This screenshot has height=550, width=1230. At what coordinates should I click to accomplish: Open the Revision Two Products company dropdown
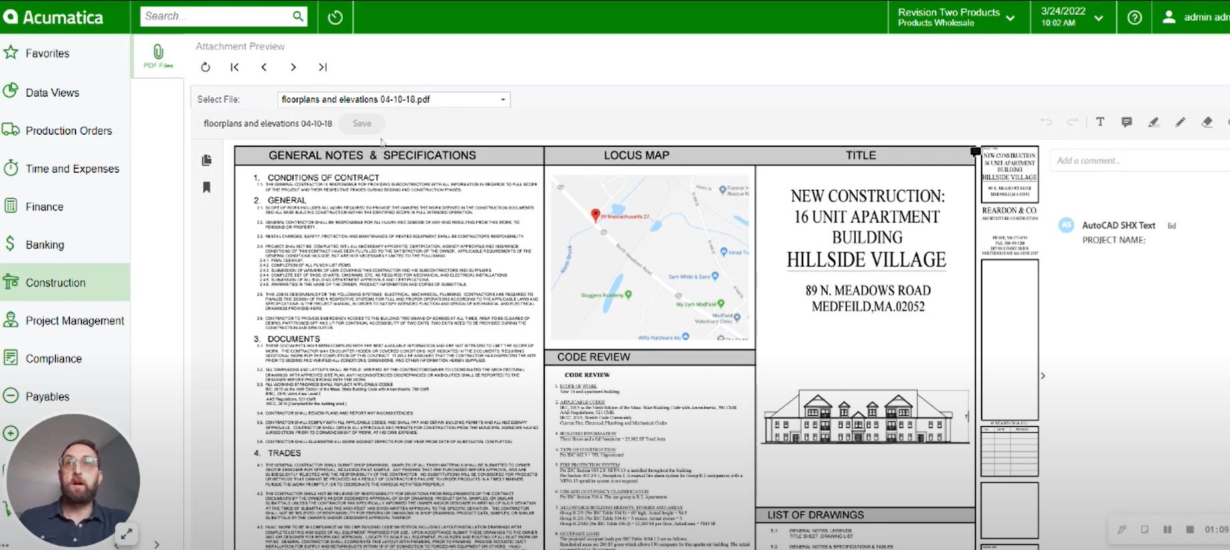956,17
